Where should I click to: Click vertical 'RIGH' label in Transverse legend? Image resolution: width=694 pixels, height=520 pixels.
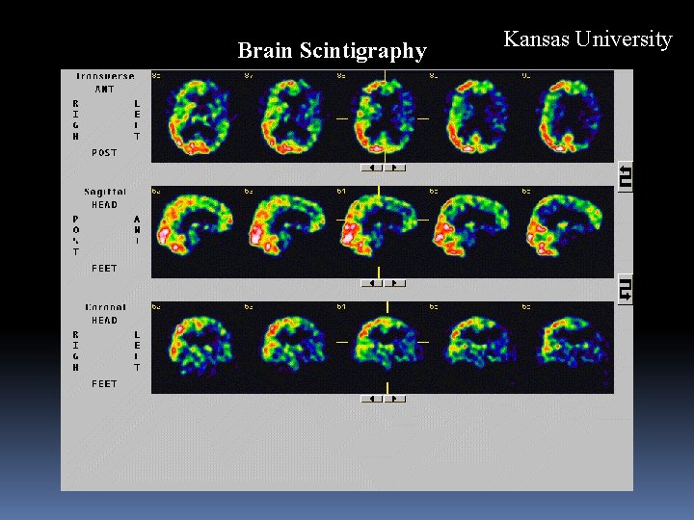pos(76,119)
